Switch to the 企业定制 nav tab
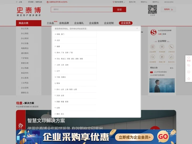This screenshot has width=192, height=144. coord(109,23)
